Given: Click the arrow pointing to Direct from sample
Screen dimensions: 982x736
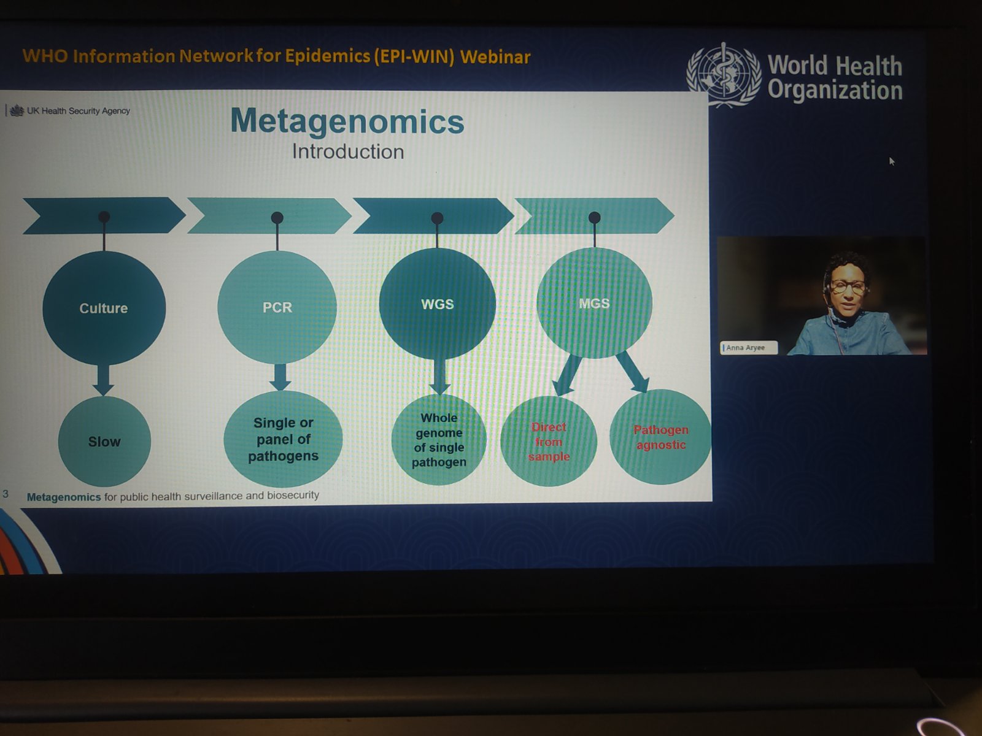Looking at the screenshot, I should coord(568,374).
